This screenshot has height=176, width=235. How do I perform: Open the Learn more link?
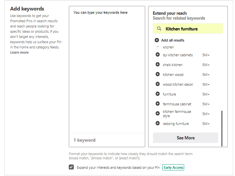19,52
